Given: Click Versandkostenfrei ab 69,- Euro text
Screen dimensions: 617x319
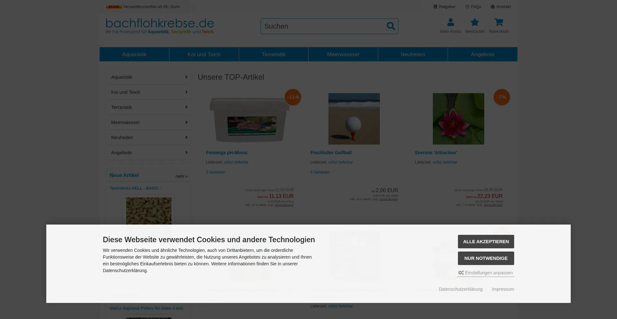Looking at the screenshot, I should (x=151, y=7).
